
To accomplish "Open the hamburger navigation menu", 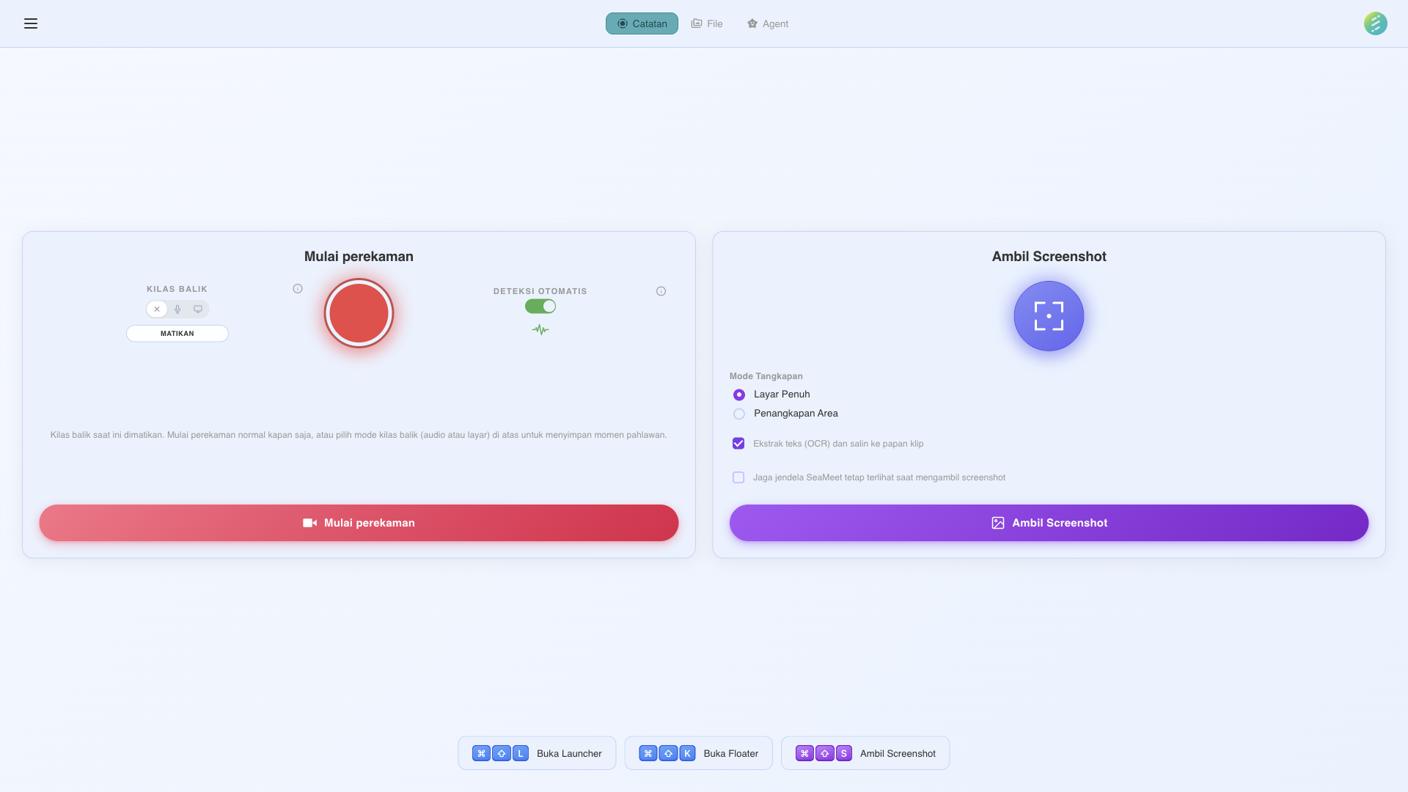I will coord(31,23).
